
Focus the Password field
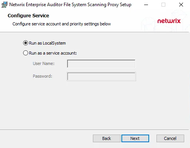coord(101,76)
